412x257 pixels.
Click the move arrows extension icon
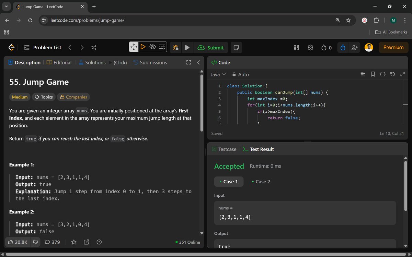134,47
